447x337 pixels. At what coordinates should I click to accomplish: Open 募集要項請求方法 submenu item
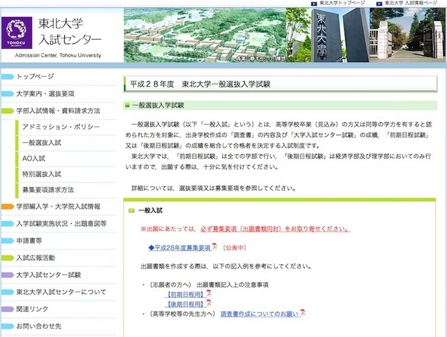pos(48,189)
